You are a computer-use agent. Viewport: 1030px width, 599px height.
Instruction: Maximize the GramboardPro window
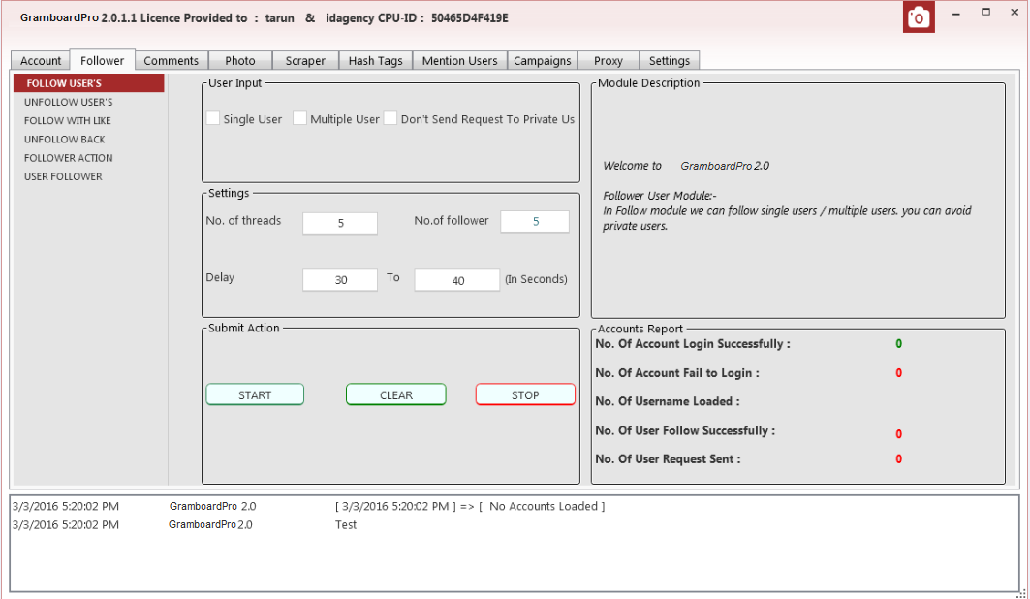(x=986, y=12)
